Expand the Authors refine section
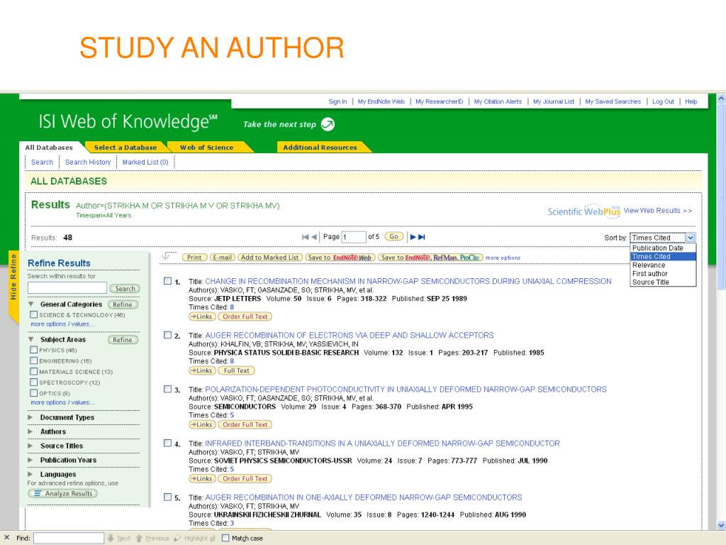This screenshot has width=726, height=545. 30,432
